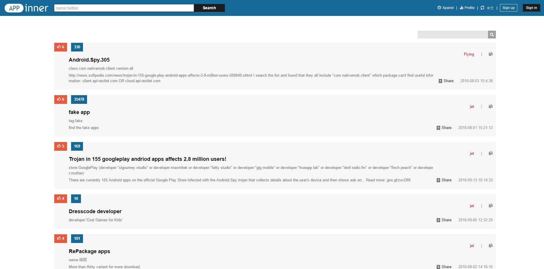Copy the Dresscode developer entry via copy icon
544x269 pixels.
pos(491,206)
